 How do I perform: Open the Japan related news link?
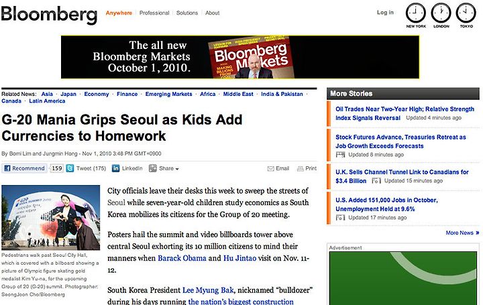click(x=68, y=94)
